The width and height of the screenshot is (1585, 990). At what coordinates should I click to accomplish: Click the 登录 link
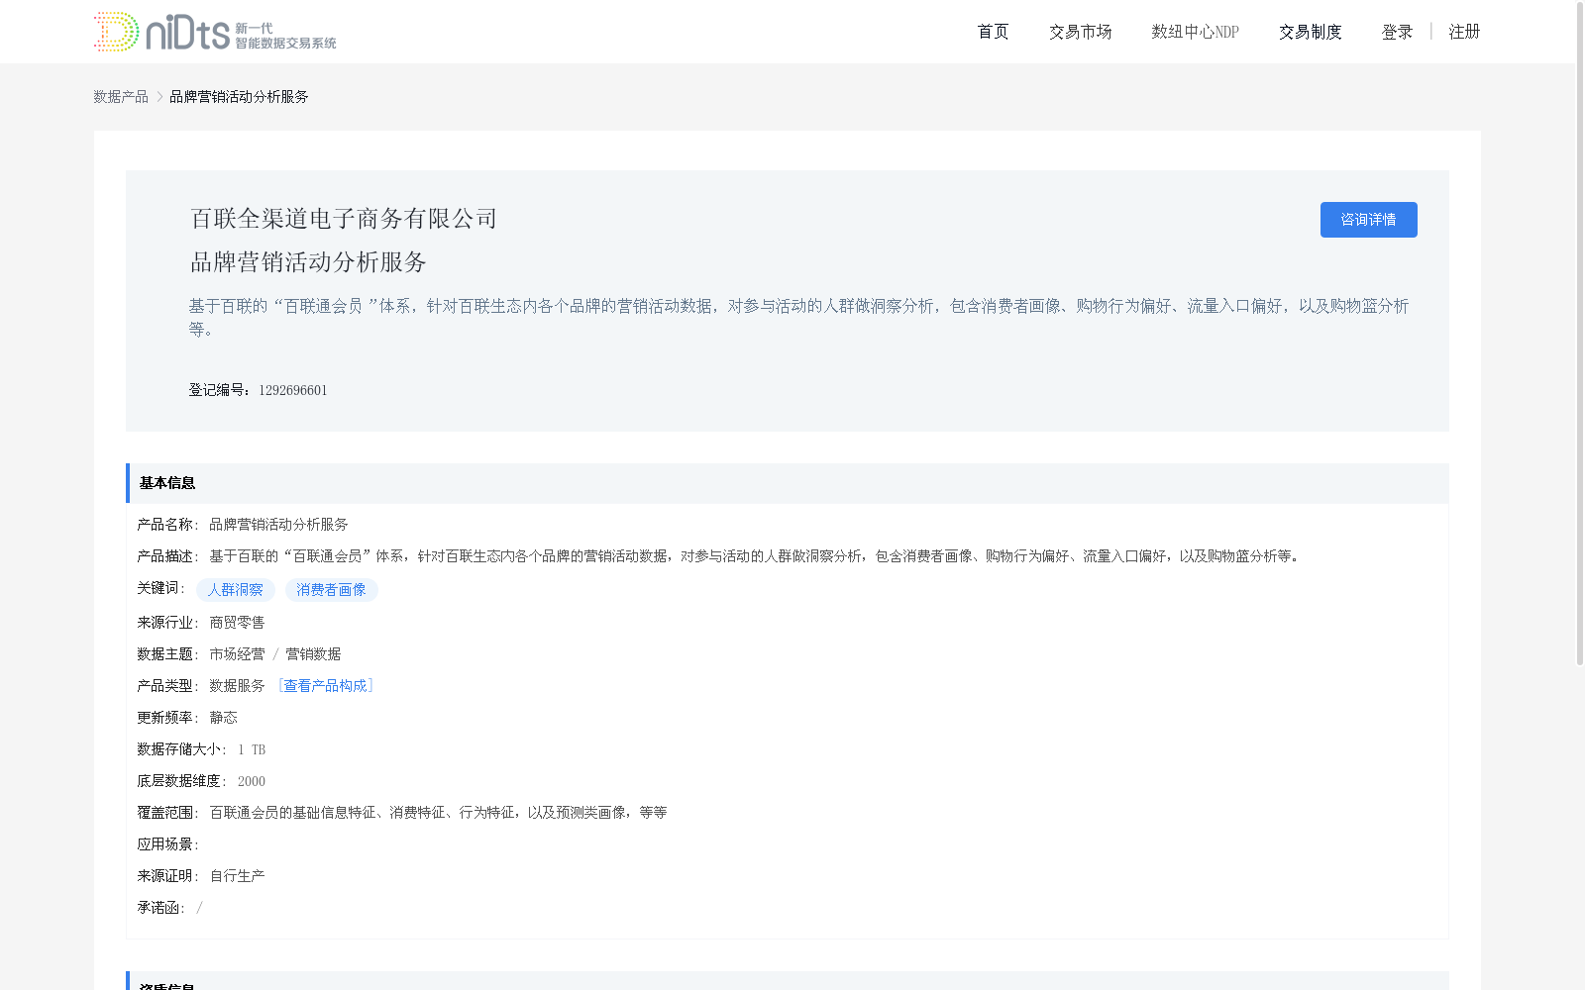coord(1397,32)
